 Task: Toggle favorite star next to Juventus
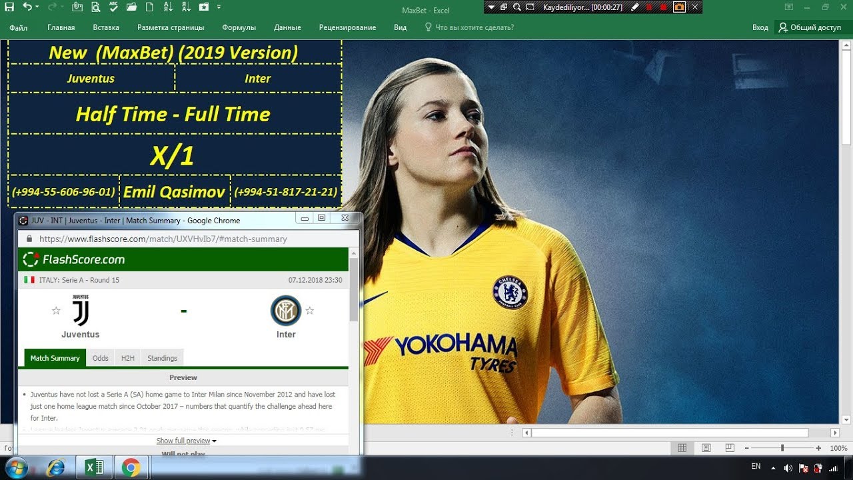pos(56,311)
